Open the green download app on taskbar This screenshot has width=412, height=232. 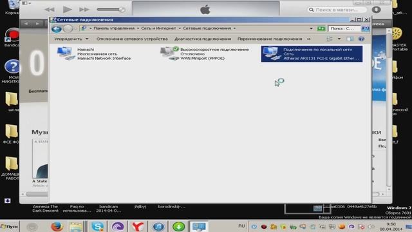tap(179, 226)
